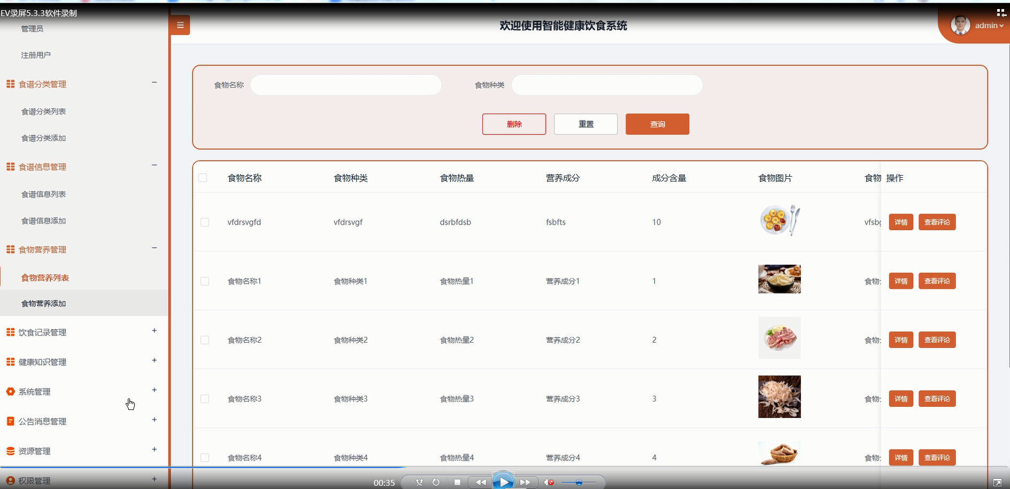Check the 食物名称4 row checkbox
The width and height of the screenshot is (1010, 489).
tap(205, 458)
